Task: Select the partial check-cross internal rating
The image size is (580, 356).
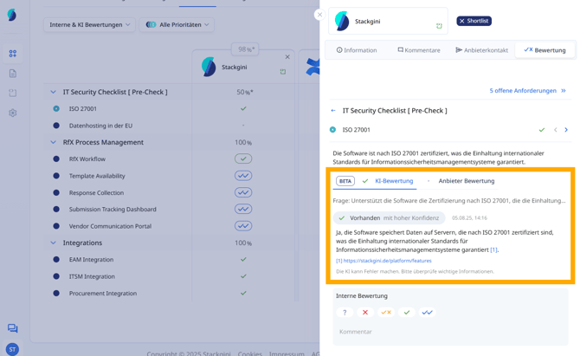Action: coord(386,313)
